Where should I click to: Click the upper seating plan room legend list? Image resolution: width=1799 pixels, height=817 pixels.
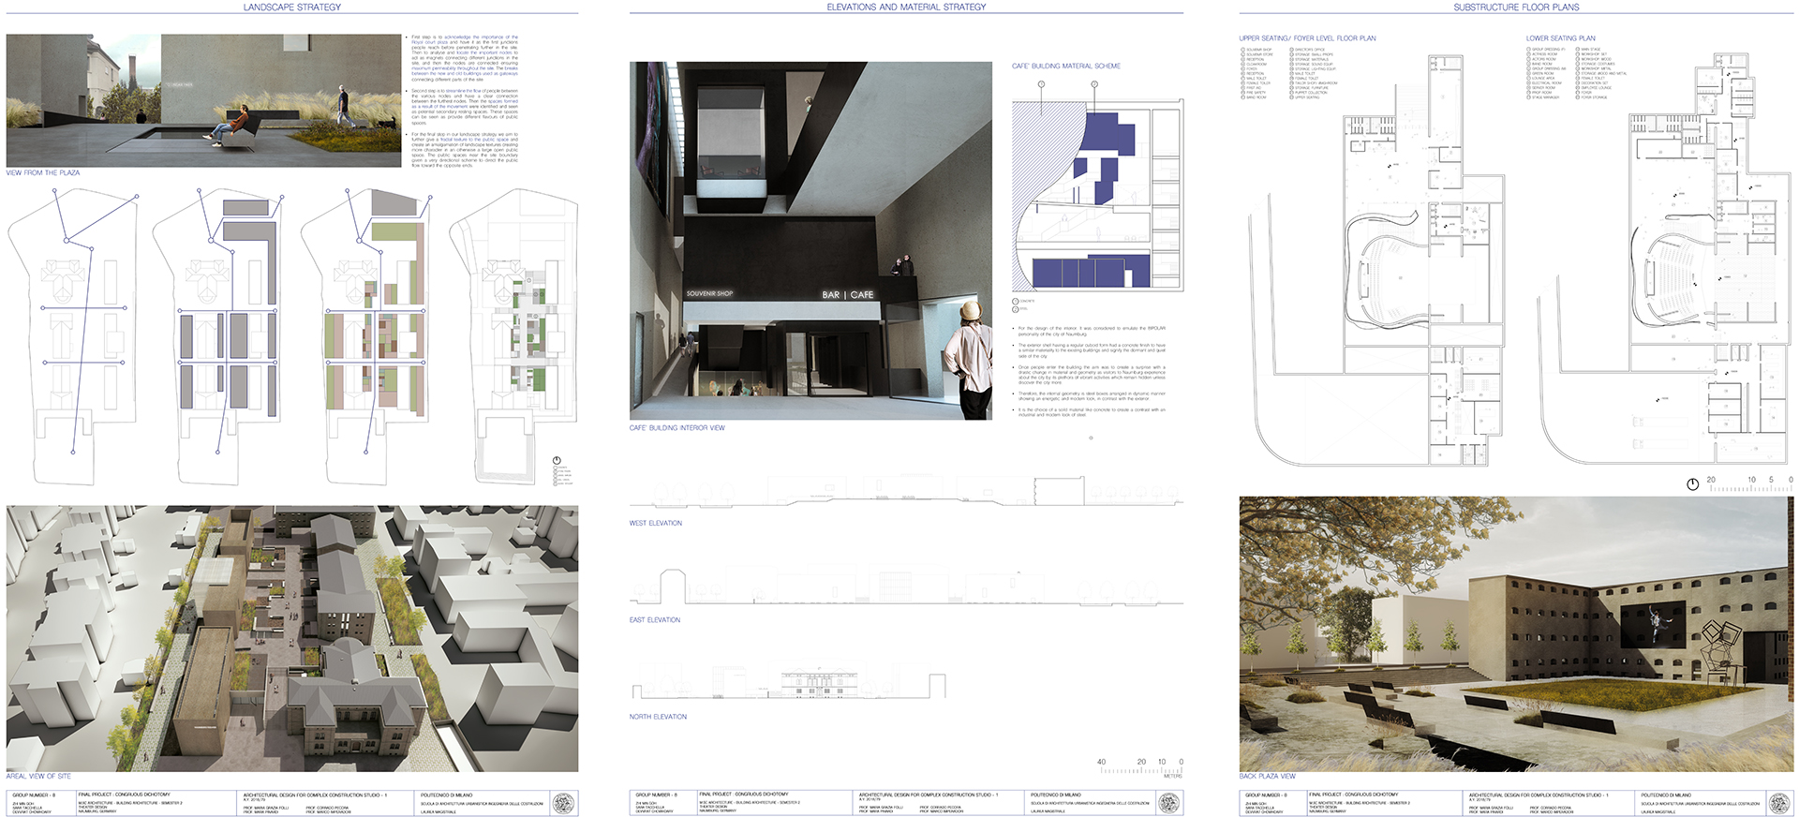click(x=1288, y=72)
